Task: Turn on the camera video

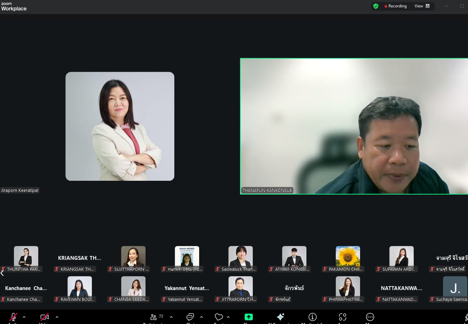Action: click(x=44, y=317)
